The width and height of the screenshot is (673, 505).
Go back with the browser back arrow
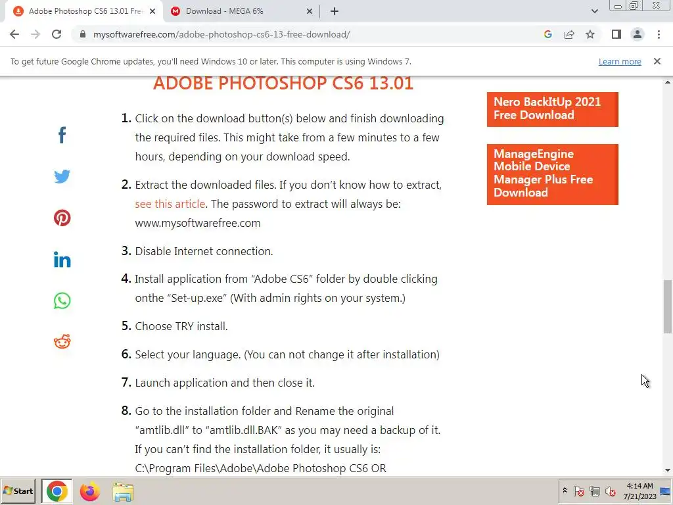pos(14,34)
